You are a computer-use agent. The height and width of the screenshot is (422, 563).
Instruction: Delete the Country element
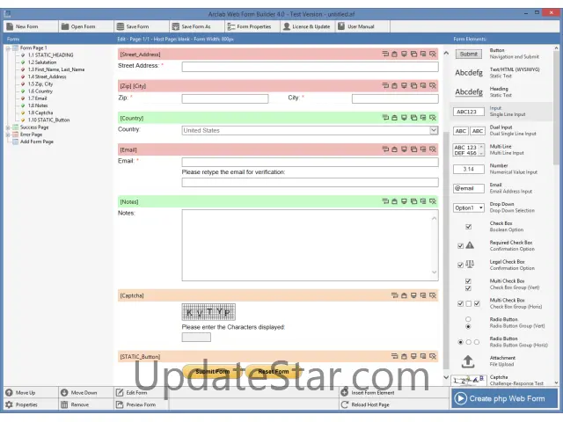(x=433, y=118)
